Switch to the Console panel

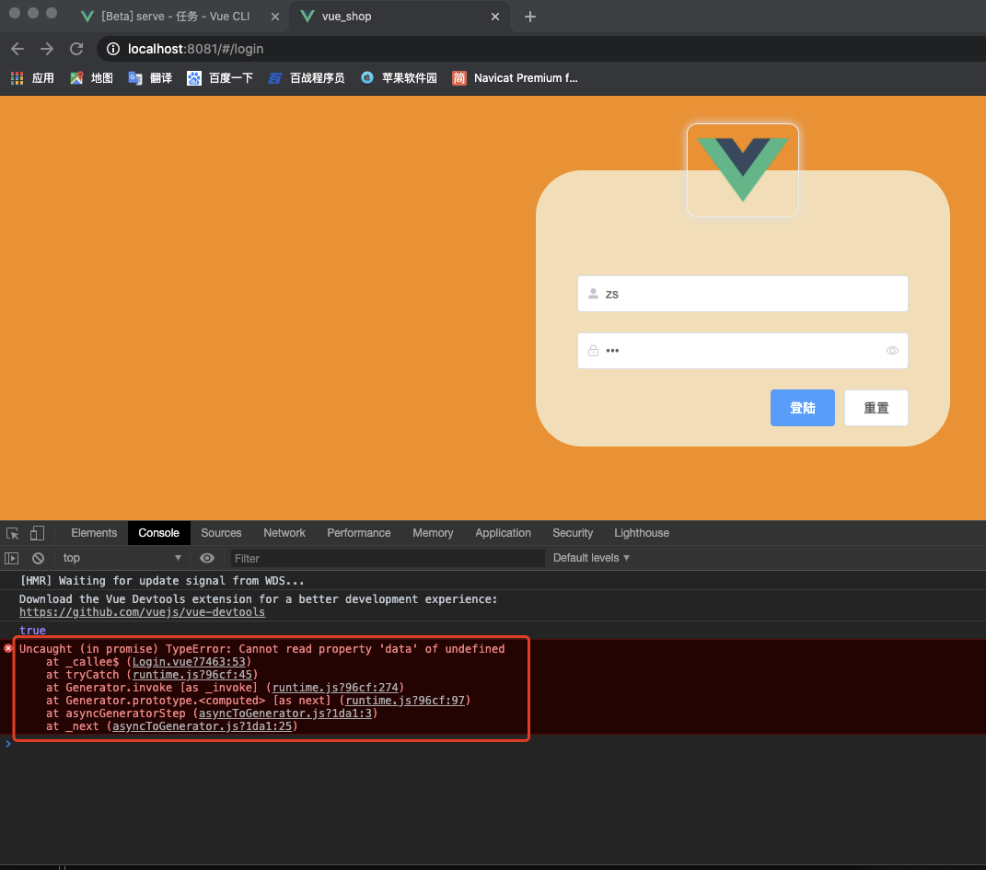[x=159, y=533]
